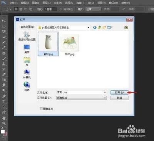Click the Quick Mask mode icon
Screen dimensions: 154x141
tap(4, 139)
